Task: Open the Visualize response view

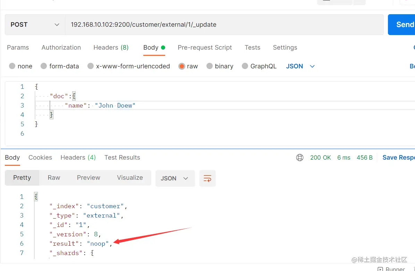Action: tap(130, 178)
